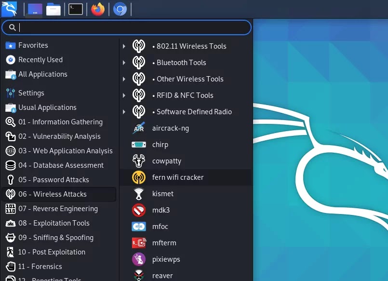Click the aircrack-ng text label
This screenshot has width=388, height=281.
click(x=171, y=128)
